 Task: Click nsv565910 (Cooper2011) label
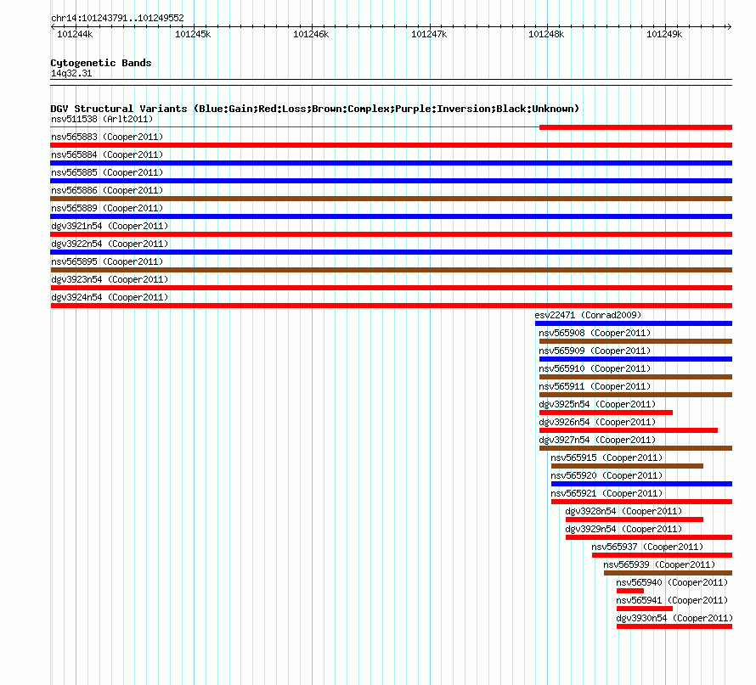595,368
